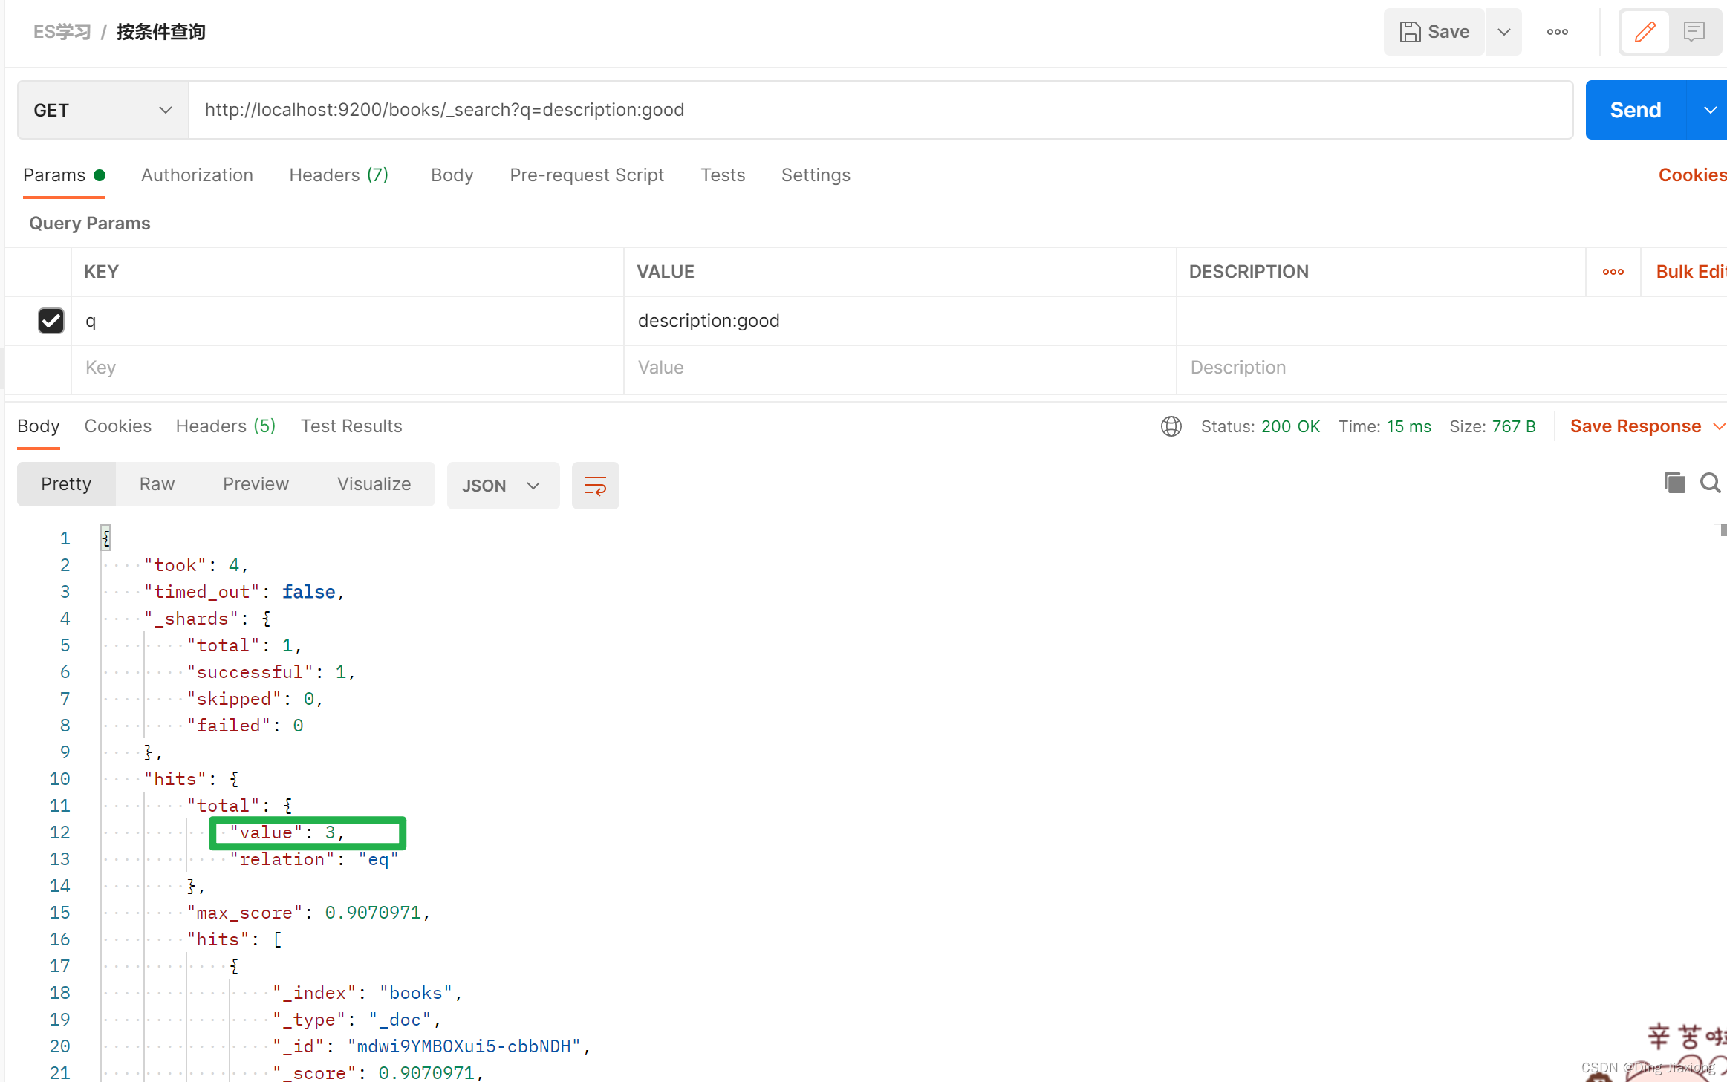Screen dimensions: 1727x1082
Task: Click the Send request button
Action: [1636, 110]
